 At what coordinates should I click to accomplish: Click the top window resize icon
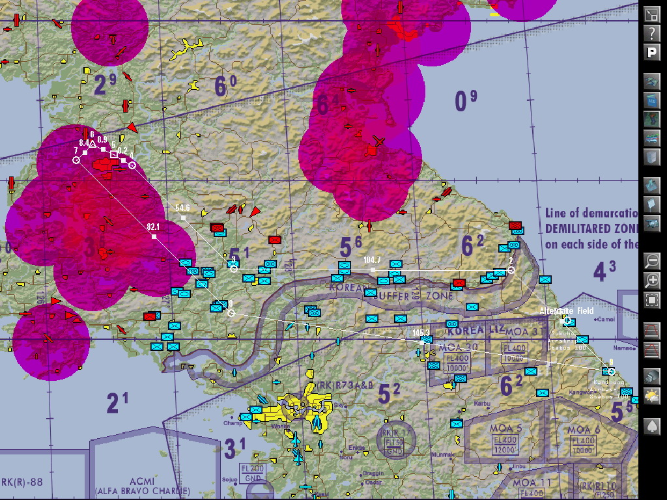coord(652,14)
